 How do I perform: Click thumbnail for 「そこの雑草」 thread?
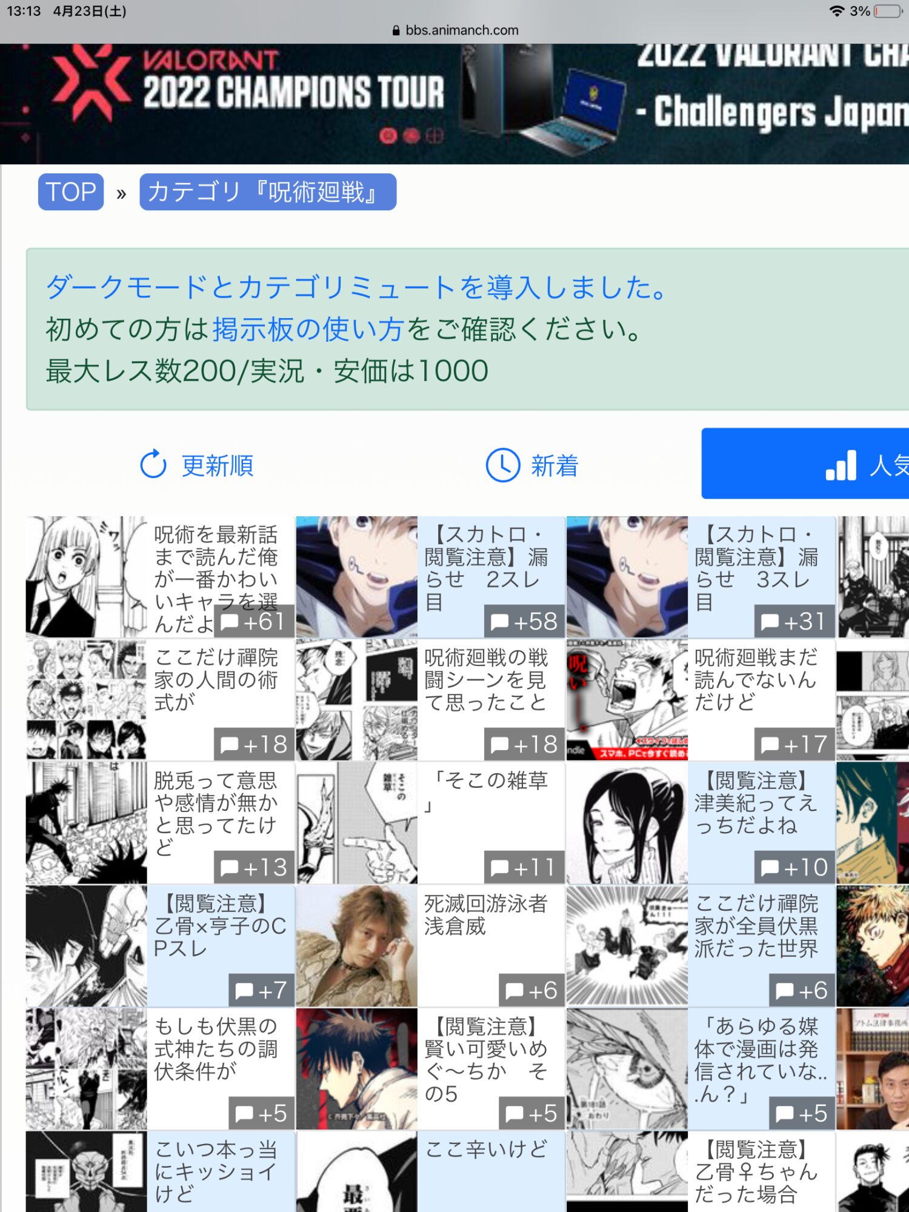(356, 823)
